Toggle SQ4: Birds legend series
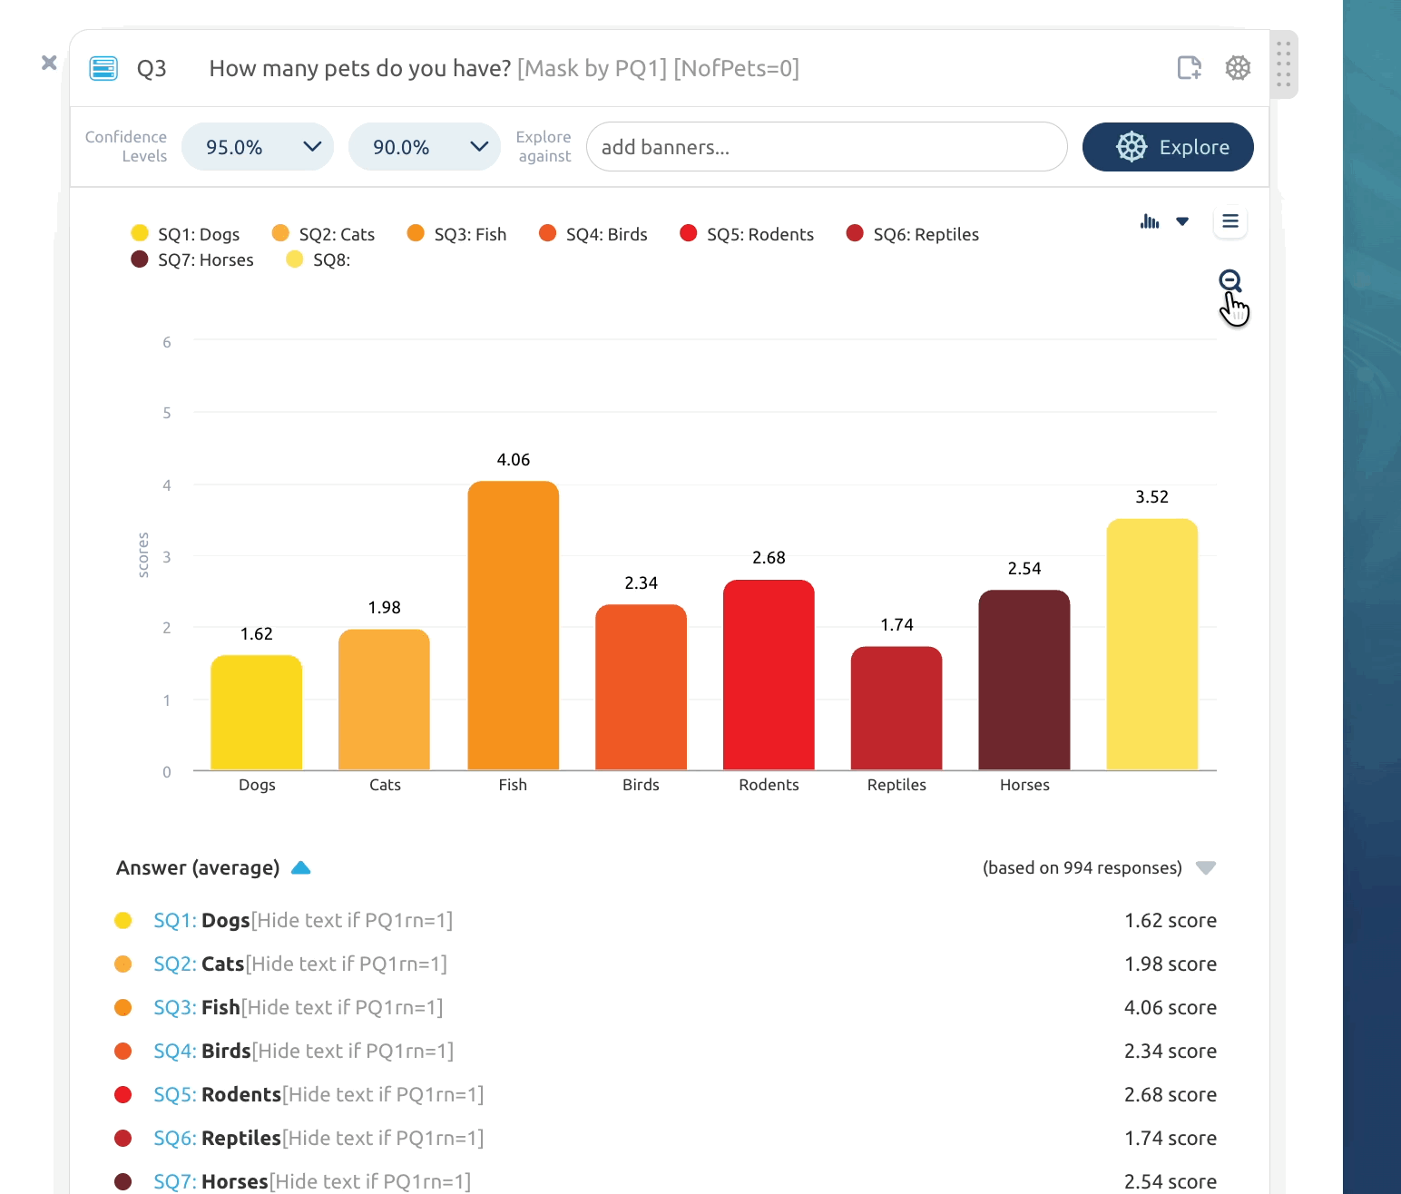 [593, 234]
